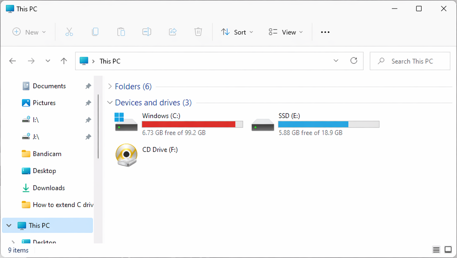
Task: Collapse the Devices and drives group
Action: (110, 102)
